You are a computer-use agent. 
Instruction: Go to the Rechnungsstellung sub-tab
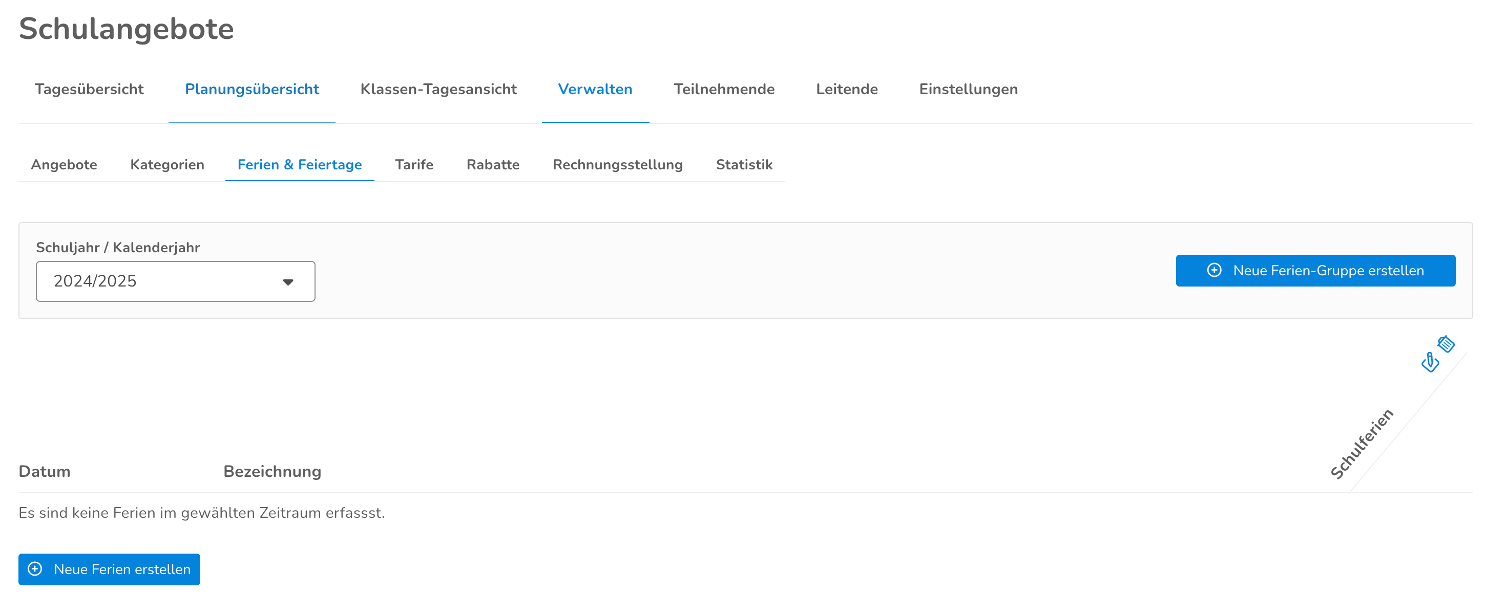(617, 165)
